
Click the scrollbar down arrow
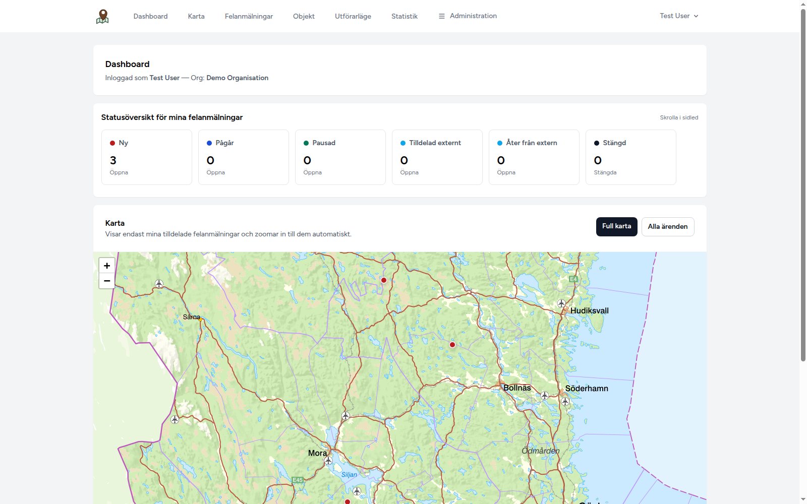coord(803,499)
